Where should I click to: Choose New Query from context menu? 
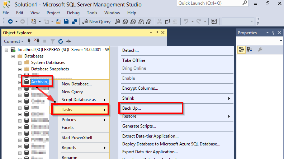(x=72, y=92)
